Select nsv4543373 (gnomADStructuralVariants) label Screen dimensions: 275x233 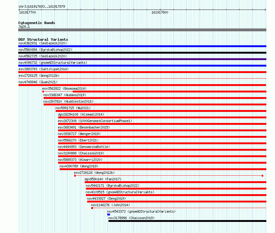(x=141, y=211)
